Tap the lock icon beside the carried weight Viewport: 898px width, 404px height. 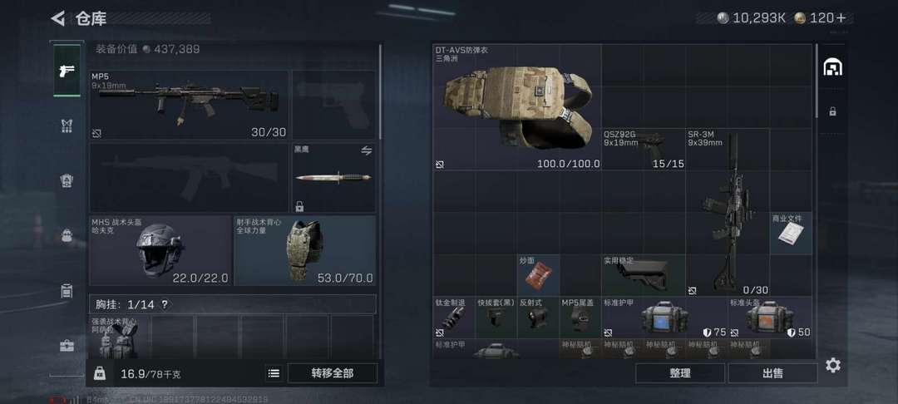point(100,373)
